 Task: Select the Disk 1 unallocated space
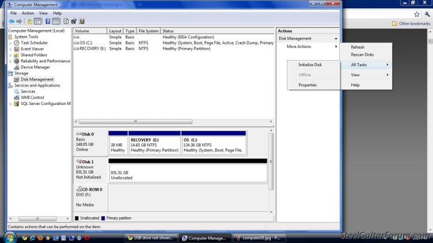coord(187,174)
